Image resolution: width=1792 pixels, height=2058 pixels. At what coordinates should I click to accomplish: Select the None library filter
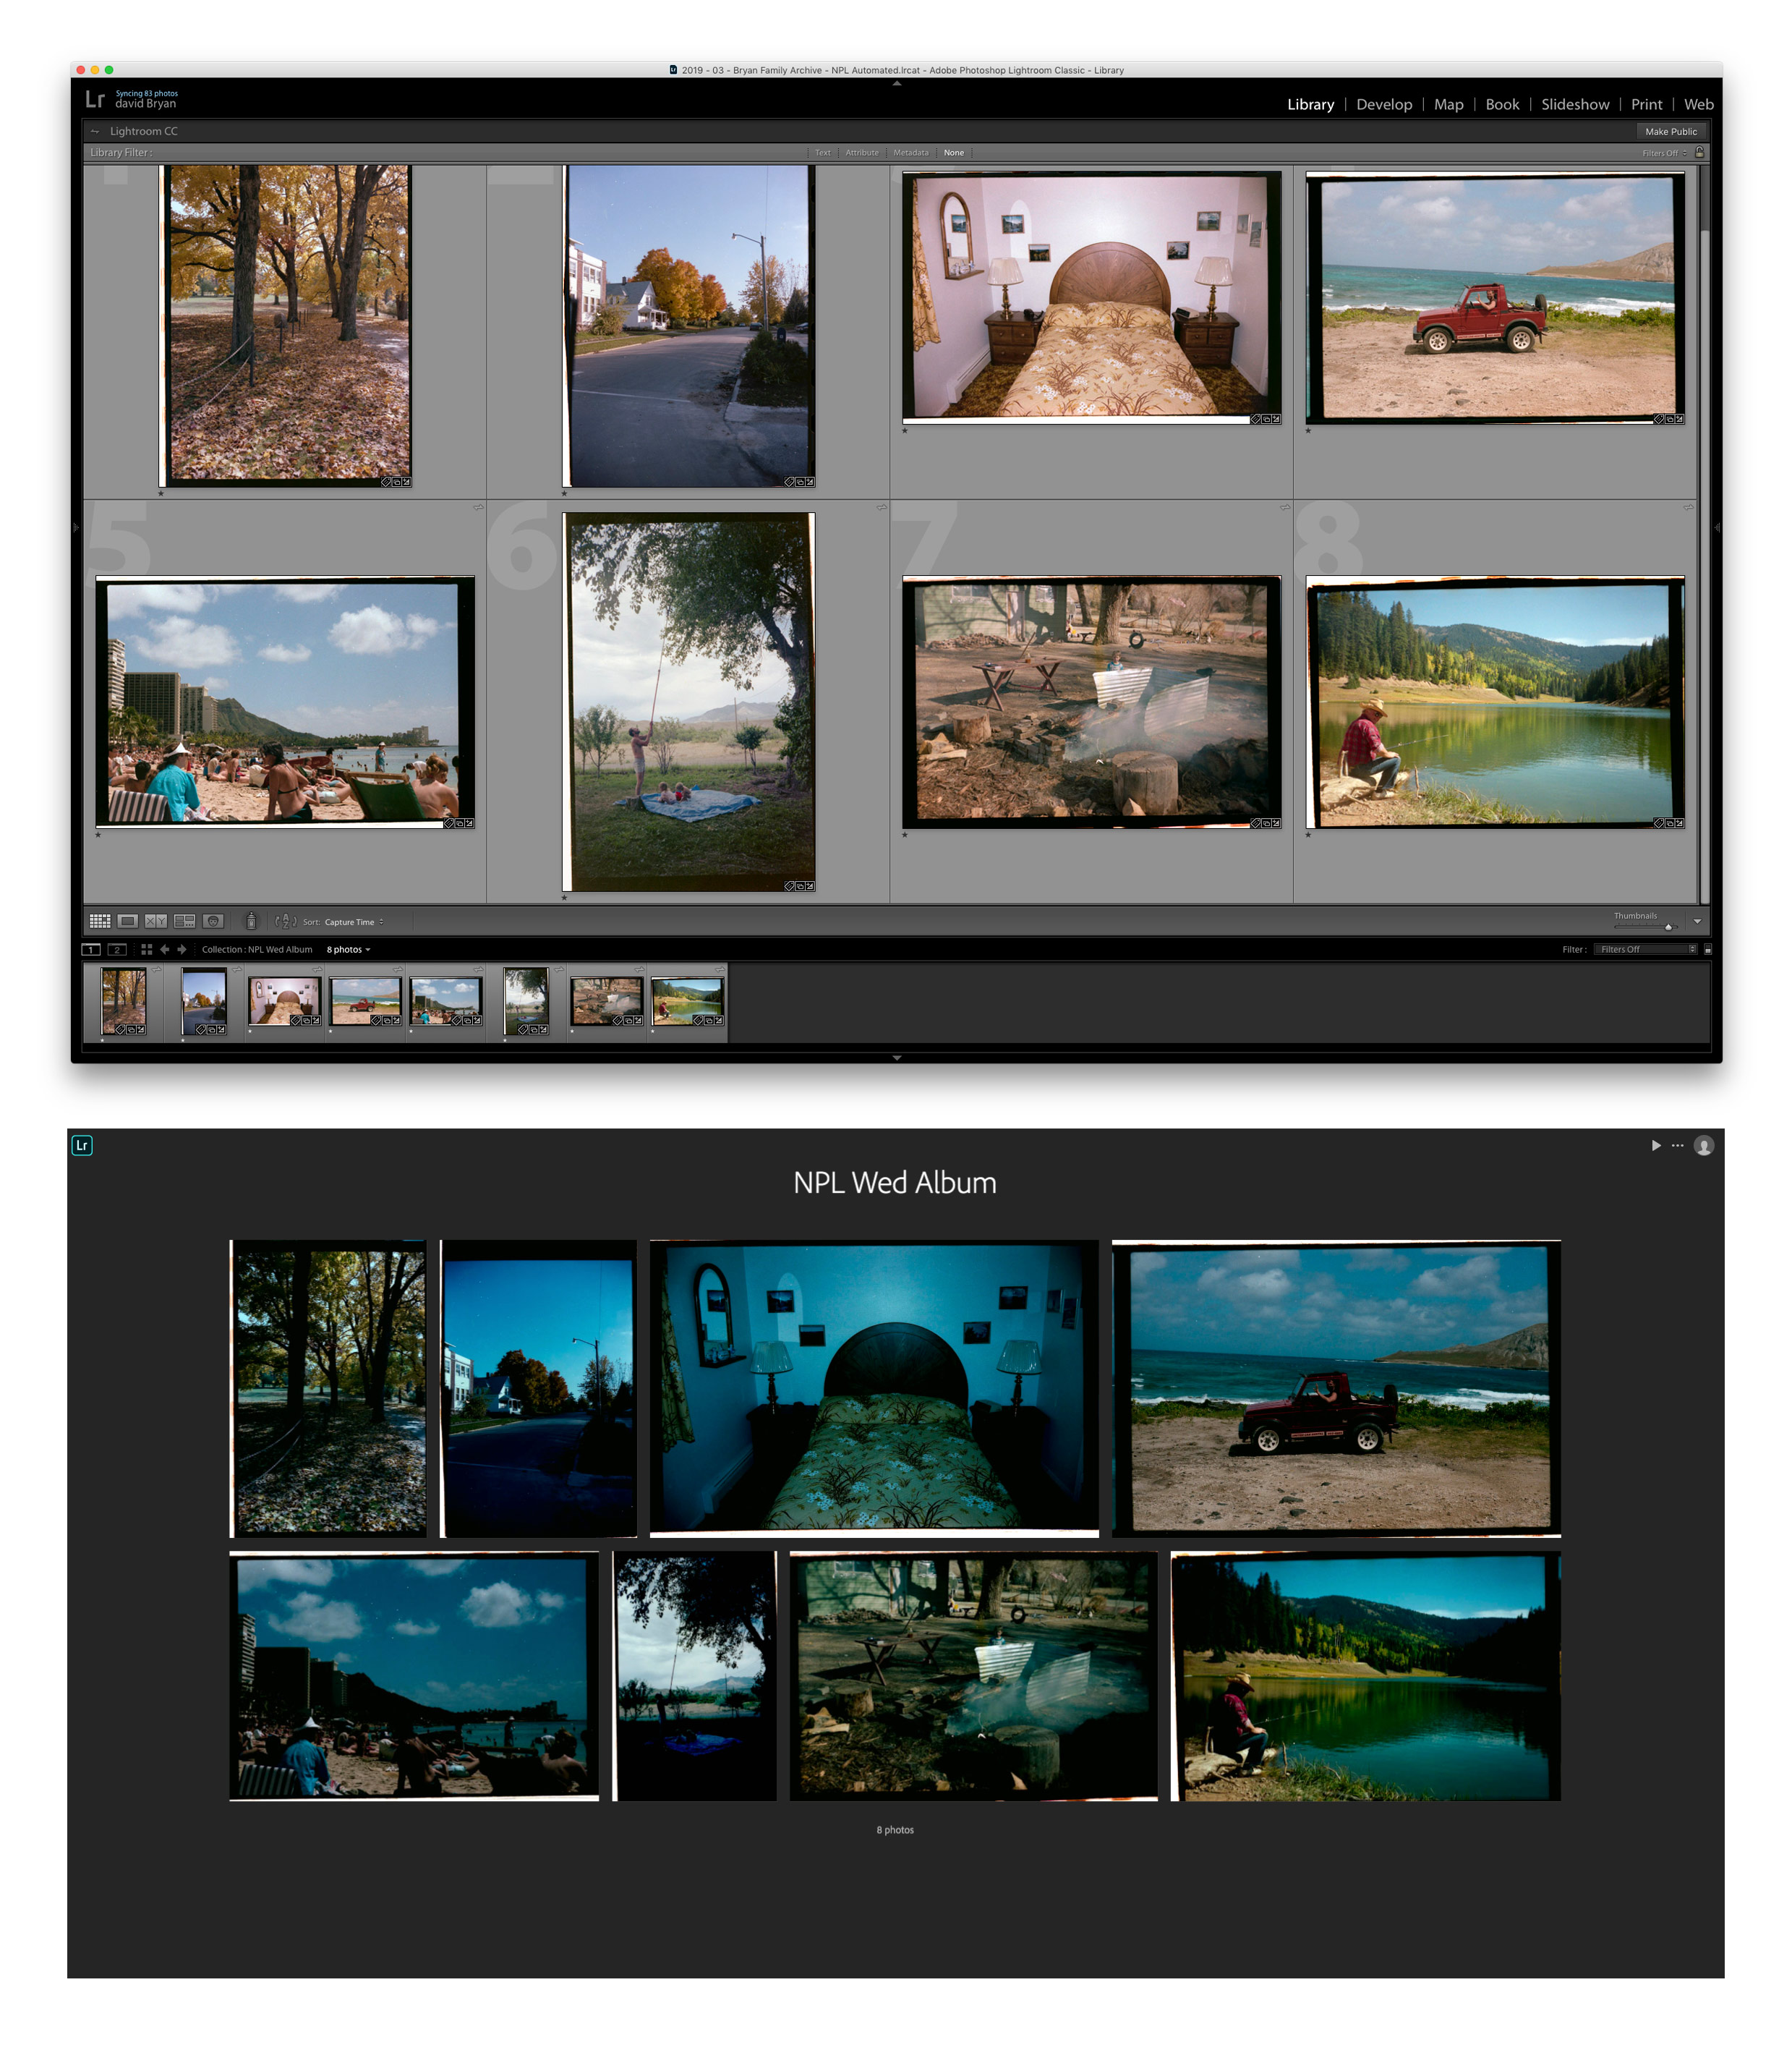pyautogui.click(x=954, y=153)
